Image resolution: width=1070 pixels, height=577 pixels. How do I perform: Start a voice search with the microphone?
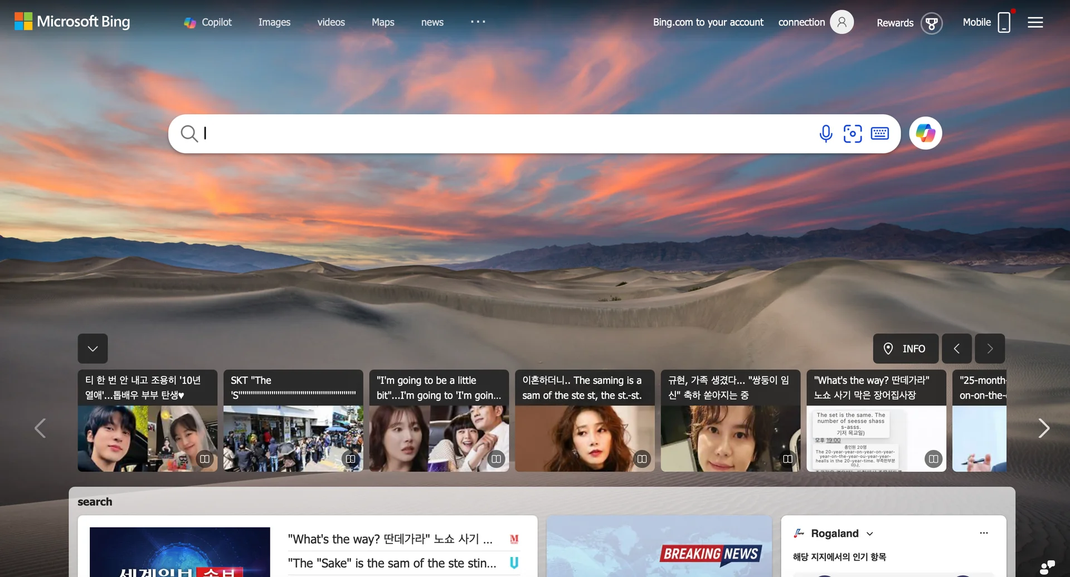pos(826,133)
